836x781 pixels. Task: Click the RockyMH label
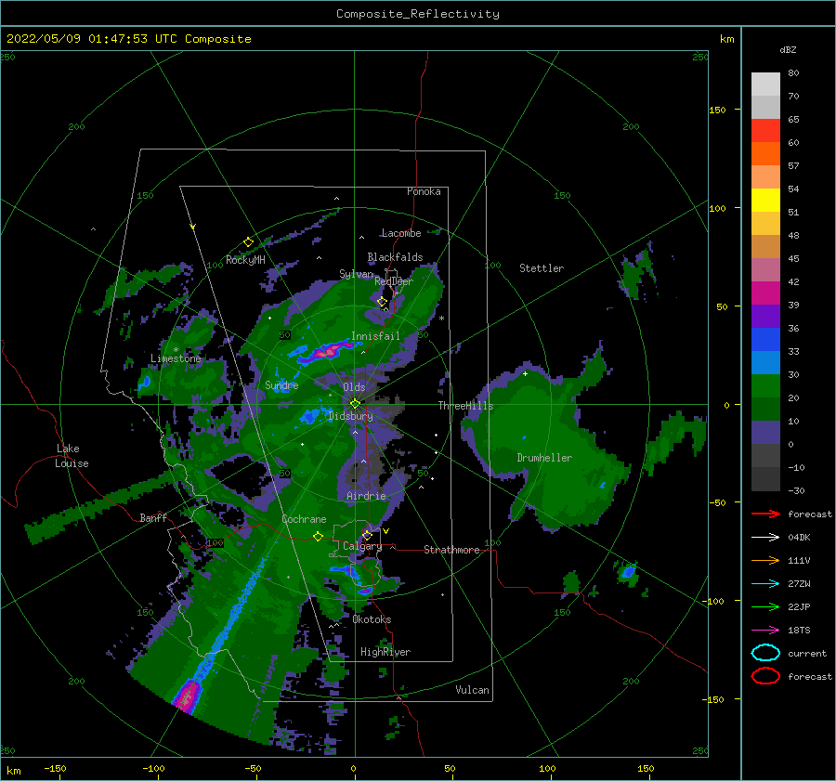click(x=245, y=260)
